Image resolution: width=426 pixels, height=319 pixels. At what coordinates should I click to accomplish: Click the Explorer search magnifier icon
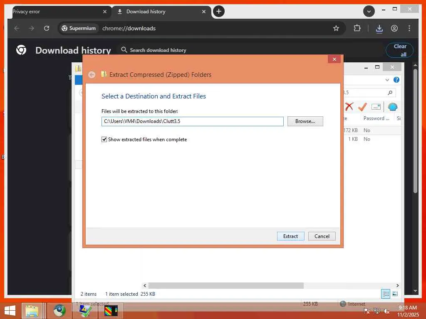point(390,93)
